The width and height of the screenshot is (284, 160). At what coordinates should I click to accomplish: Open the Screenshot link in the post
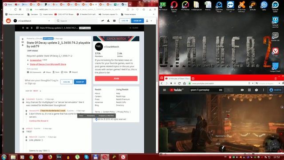click(35, 60)
